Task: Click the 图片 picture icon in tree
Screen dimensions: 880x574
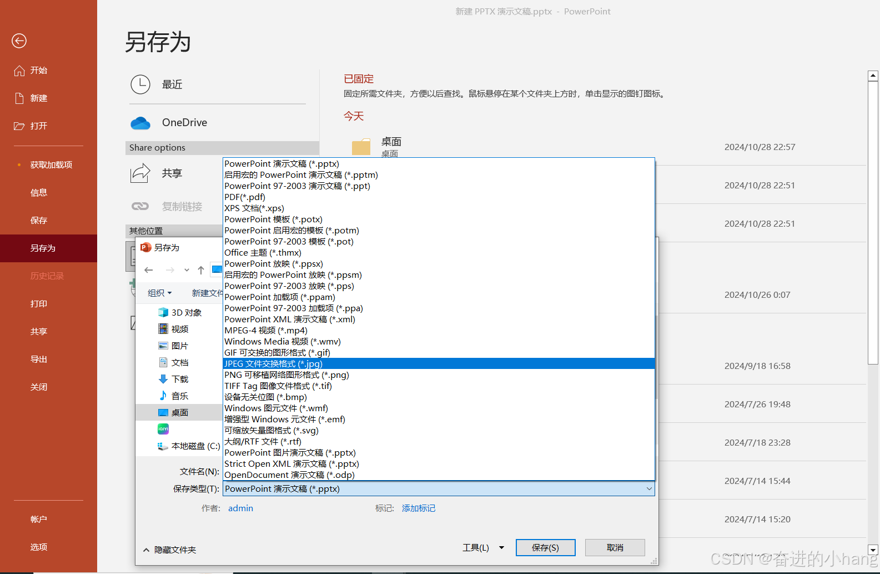Action: click(163, 346)
